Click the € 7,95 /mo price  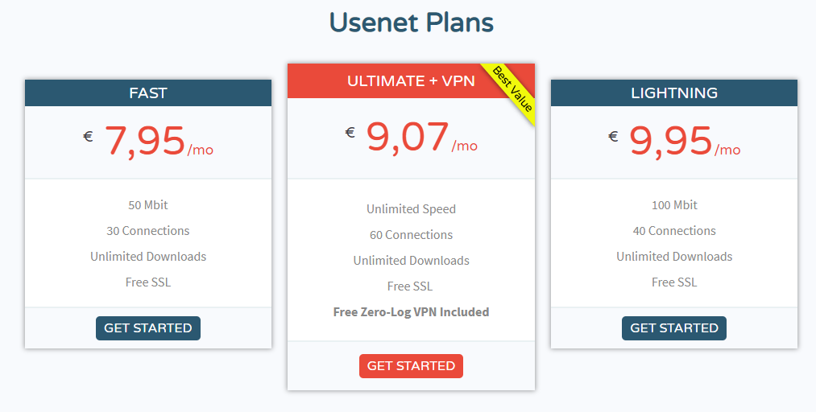coord(148,142)
